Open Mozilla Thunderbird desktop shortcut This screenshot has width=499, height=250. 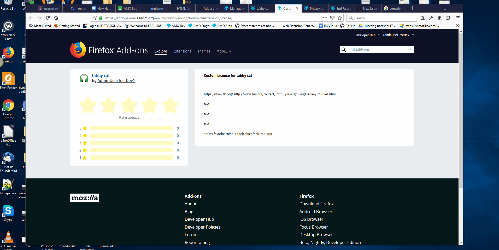click(8, 162)
